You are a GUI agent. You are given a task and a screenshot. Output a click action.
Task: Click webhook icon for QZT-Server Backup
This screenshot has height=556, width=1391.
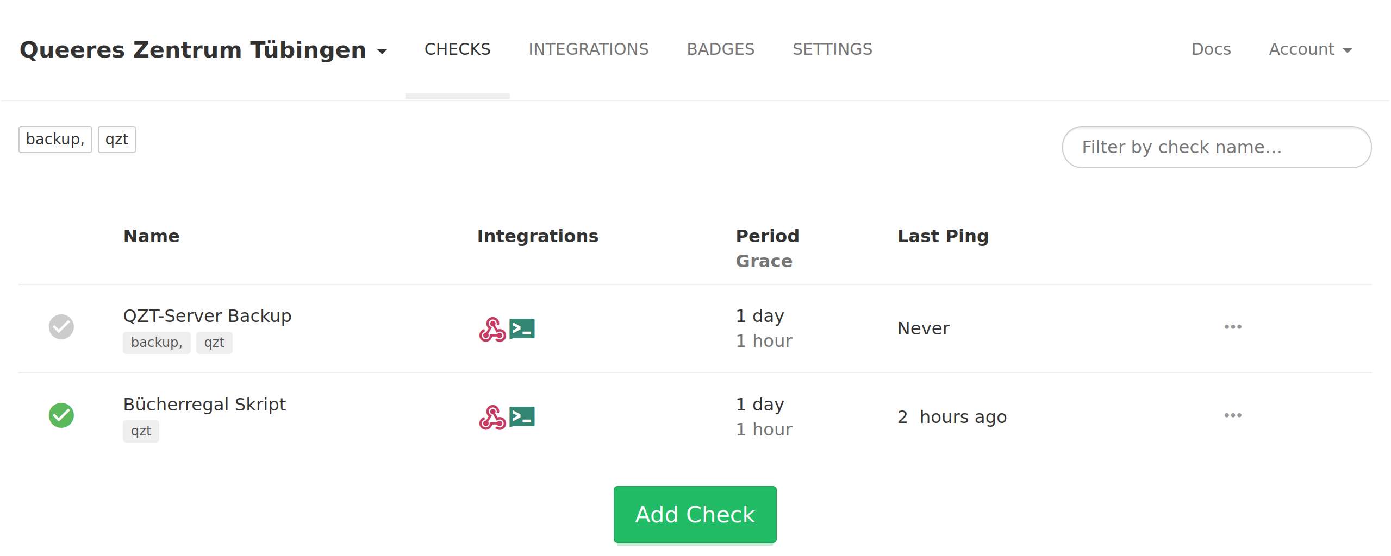(x=492, y=330)
